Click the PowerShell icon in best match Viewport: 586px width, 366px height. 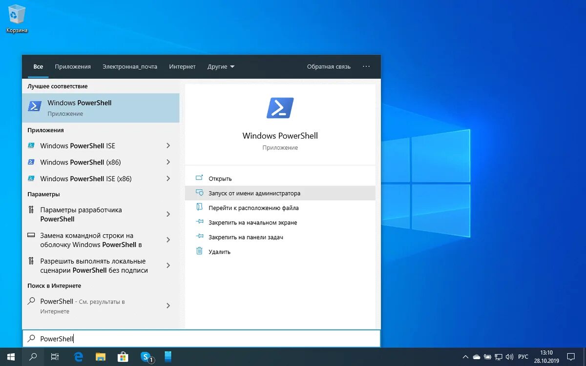35,106
